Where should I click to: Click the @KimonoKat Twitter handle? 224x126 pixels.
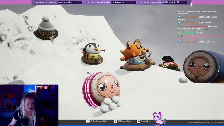coord(124,121)
